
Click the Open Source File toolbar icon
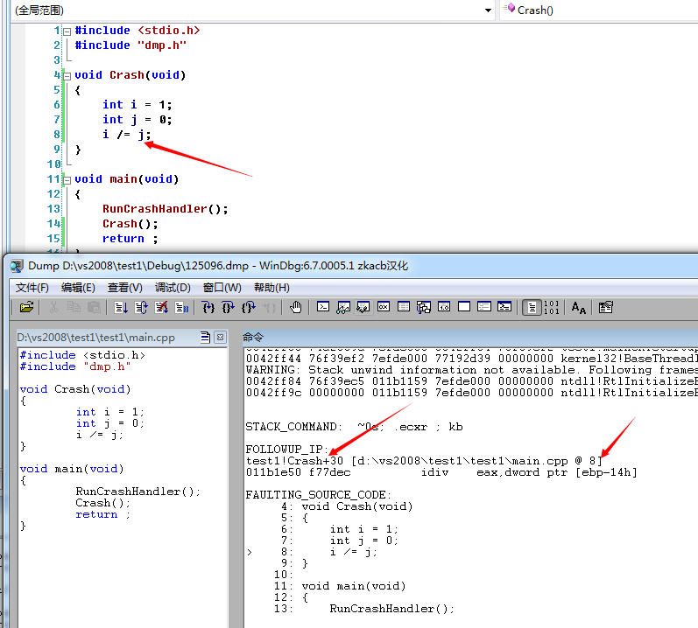point(26,307)
